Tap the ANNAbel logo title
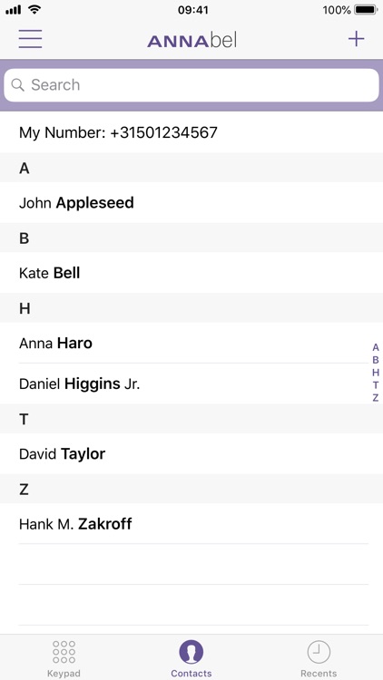Viewport: 383px width, 680px height. coord(191,41)
